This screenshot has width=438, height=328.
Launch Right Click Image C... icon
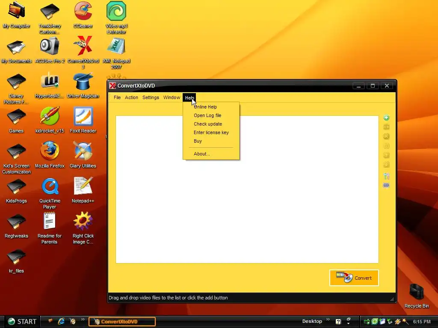(x=83, y=228)
